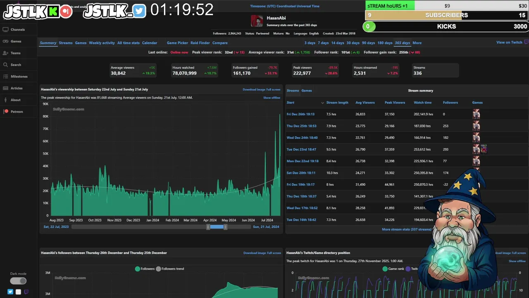Open the Raid Finder tab
529x298 pixels.
tap(200, 43)
